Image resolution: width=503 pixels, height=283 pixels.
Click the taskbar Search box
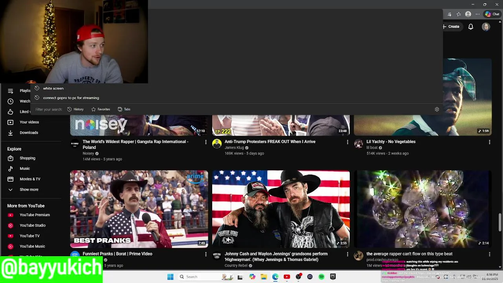[206, 277]
